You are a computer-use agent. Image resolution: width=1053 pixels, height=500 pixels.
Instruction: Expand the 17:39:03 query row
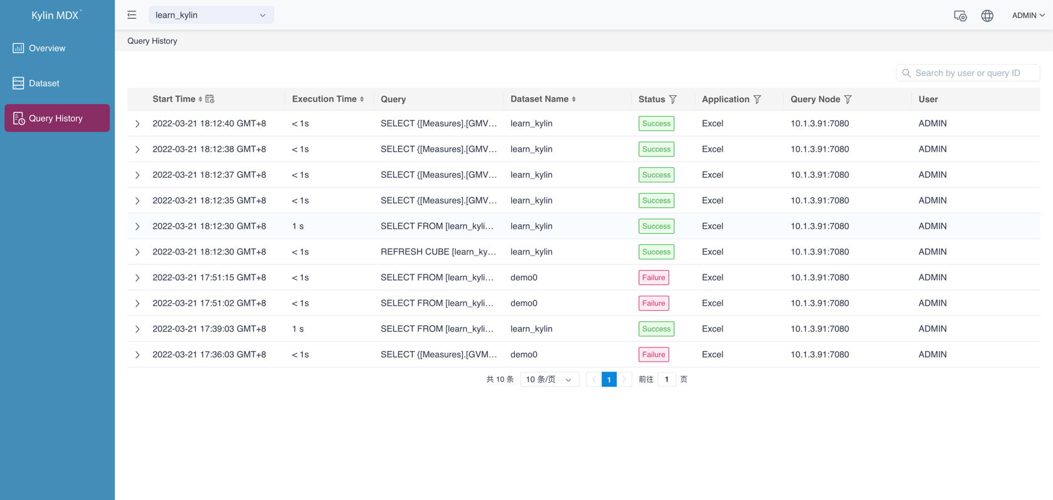pyautogui.click(x=137, y=330)
